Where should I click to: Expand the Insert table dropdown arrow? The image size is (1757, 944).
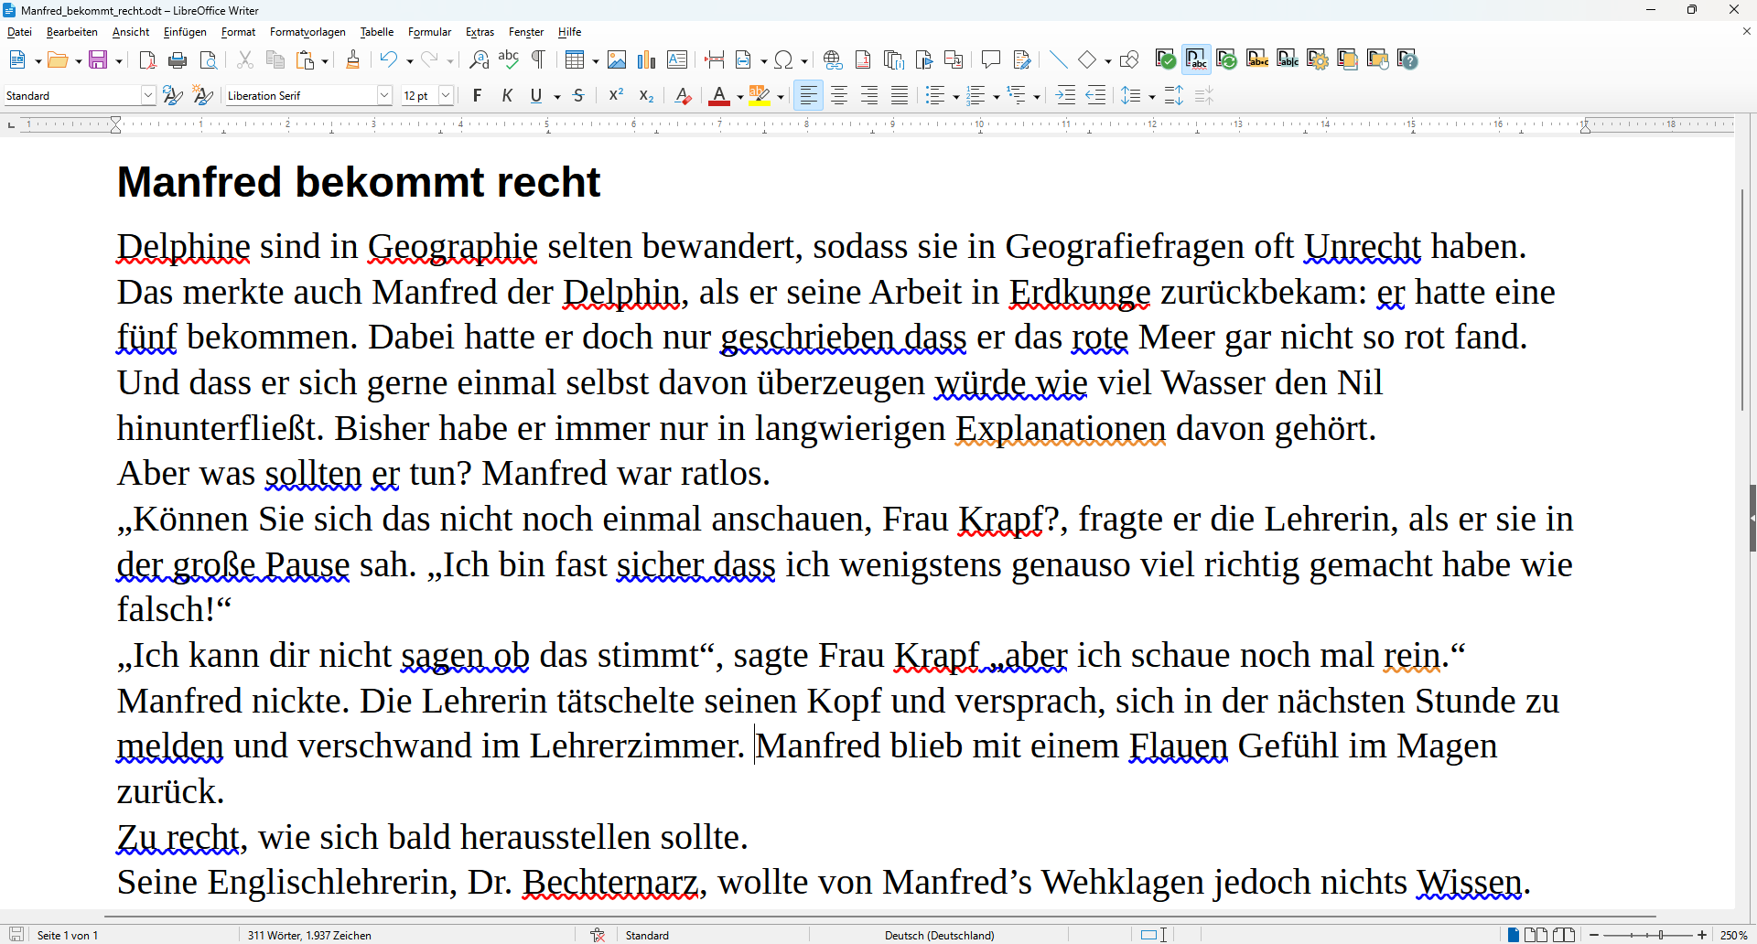click(596, 61)
